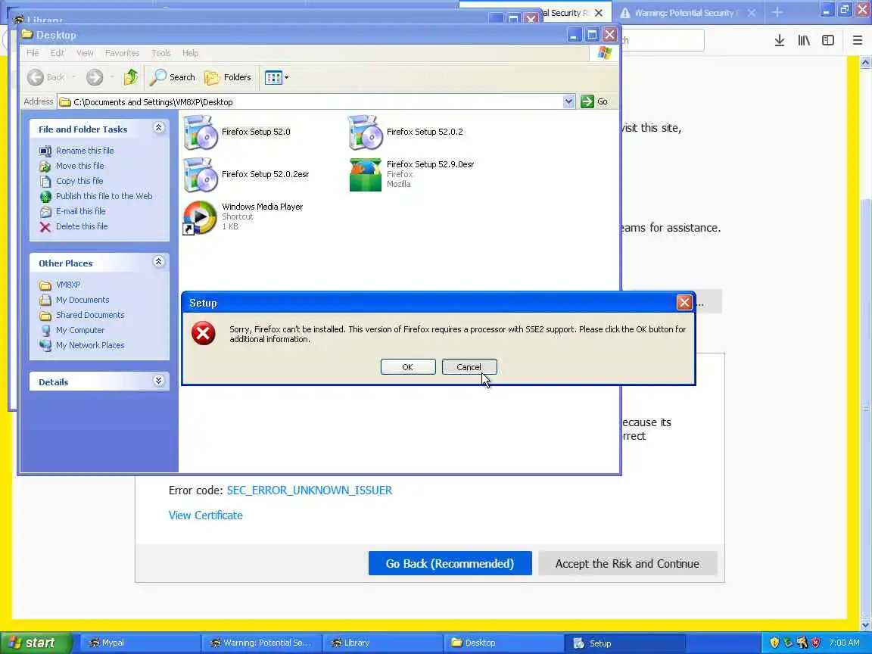Screen dimensions: 872x654
Task: Open browser Downloads arrow icon
Action: click(780, 40)
